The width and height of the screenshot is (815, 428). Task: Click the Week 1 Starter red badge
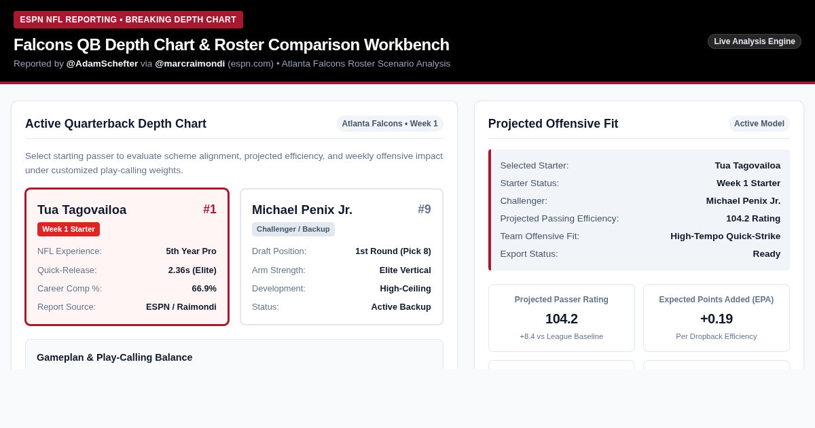tap(69, 229)
